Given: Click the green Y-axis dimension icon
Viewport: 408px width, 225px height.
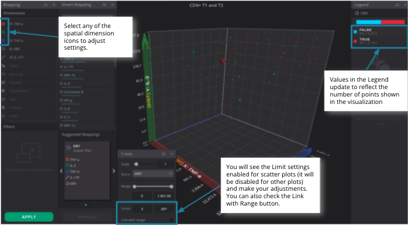Looking at the screenshot, I should point(3,32).
